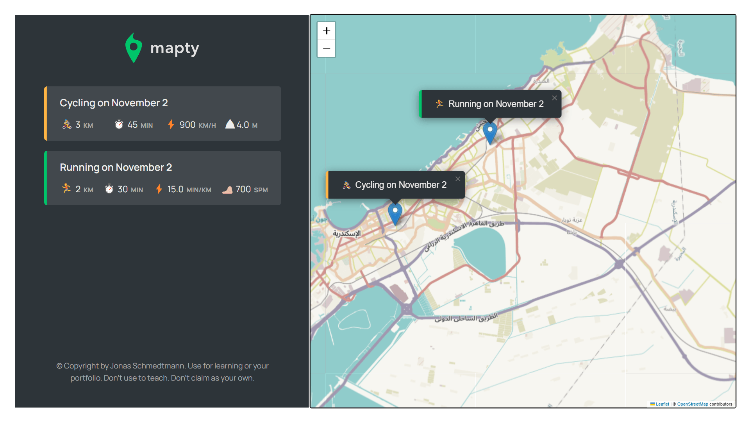Close the Running on November 2 popup

[x=554, y=98]
